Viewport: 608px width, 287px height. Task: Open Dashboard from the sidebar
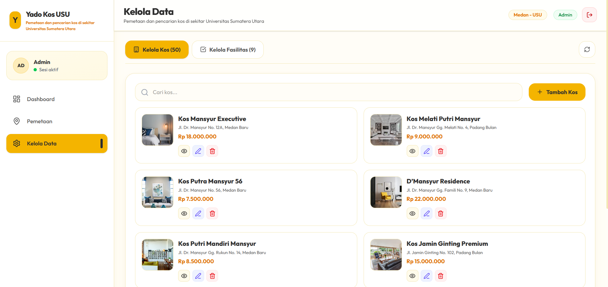click(57, 99)
